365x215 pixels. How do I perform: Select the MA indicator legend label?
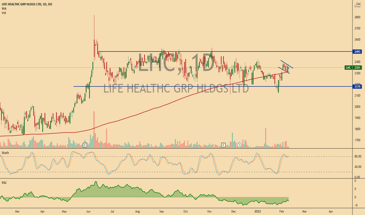point(4,9)
